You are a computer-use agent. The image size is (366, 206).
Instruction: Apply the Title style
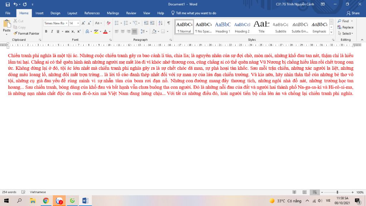tap(261, 27)
